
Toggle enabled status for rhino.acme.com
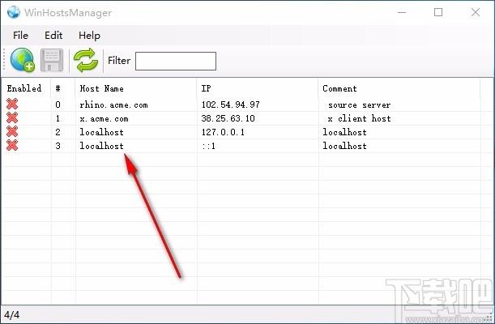[12, 104]
